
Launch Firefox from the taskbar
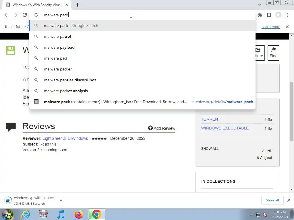[x=79, y=214]
